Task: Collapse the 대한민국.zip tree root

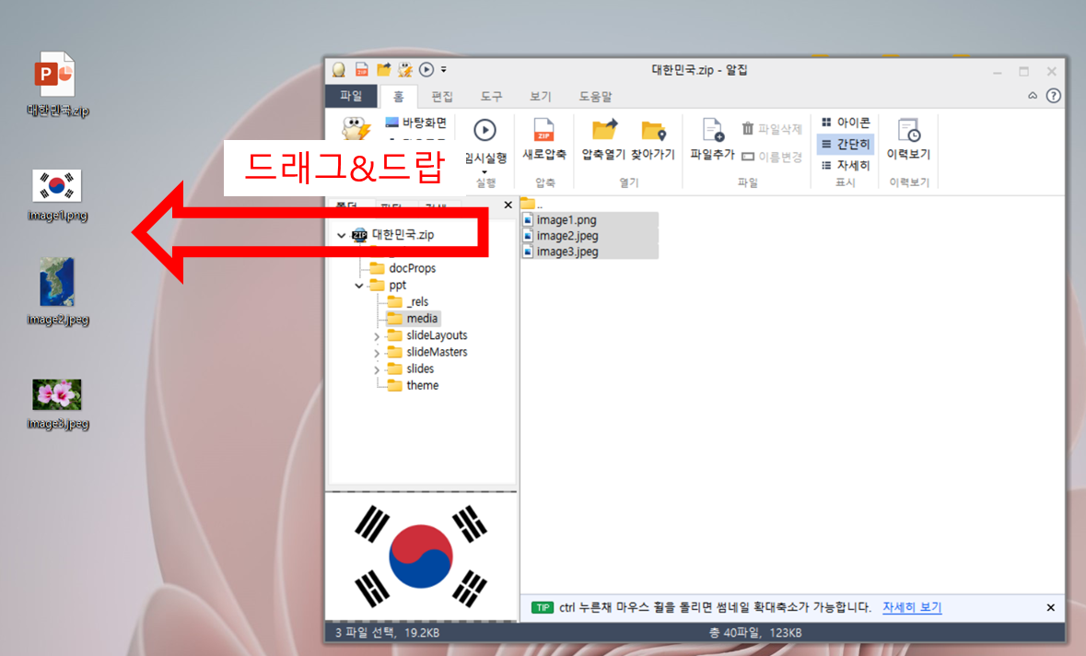Action: click(x=342, y=236)
